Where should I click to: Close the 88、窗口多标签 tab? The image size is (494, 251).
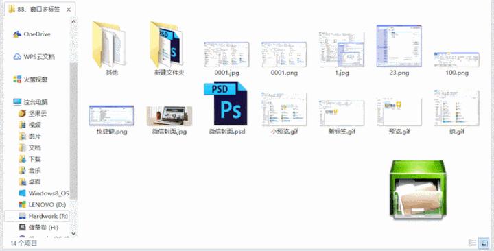pyautogui.click(x=69, y=10)
